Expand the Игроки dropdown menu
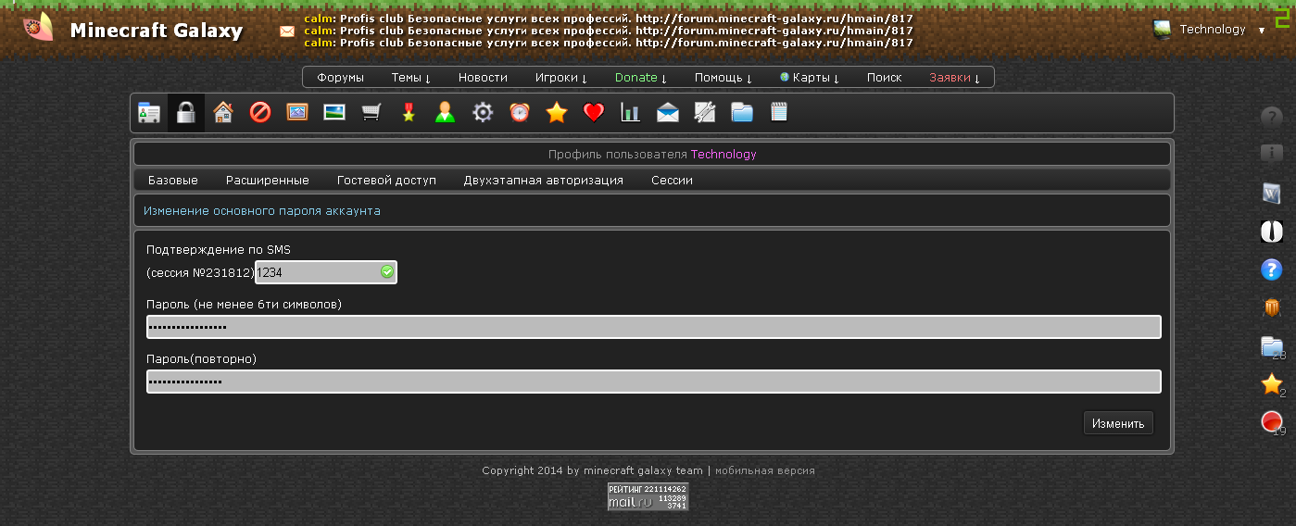This screenshot has width=1296, height=526. click(560, 78)
